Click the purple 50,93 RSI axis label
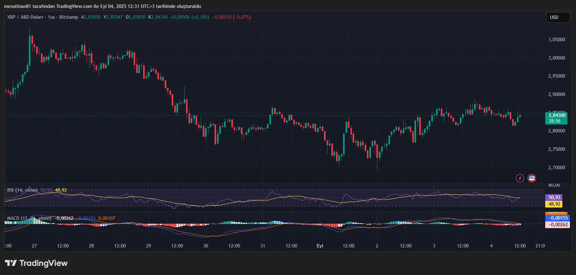Screen dimensions: 576x275 click(554, 197)
